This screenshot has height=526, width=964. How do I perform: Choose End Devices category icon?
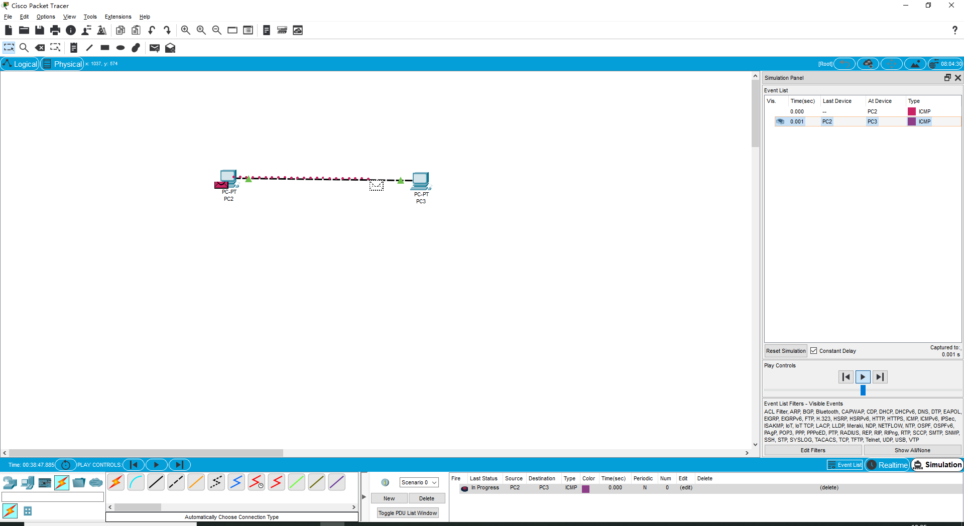tap(28, 483)
